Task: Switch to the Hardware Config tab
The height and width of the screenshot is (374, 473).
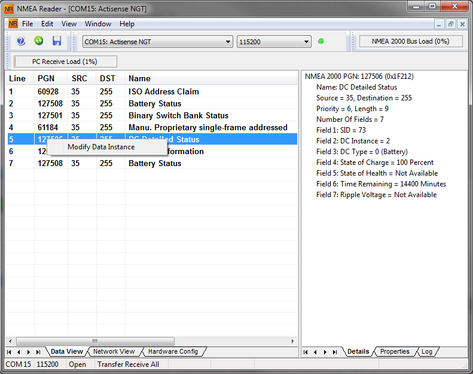Action: pos(172,351)
